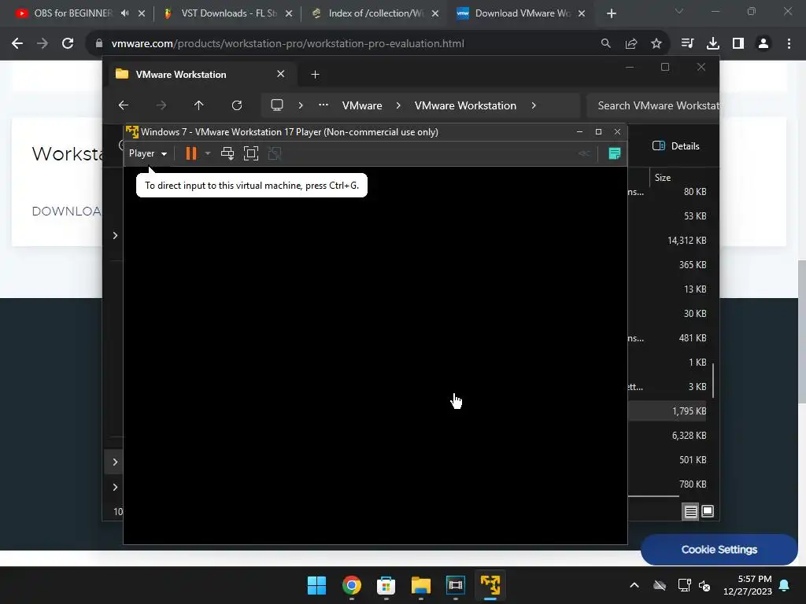The height and width of the screenshot is (604, 806).
Task: Open Microsoft Store from the taskbar
Action: pyautogui.click(x=386, y=585)
